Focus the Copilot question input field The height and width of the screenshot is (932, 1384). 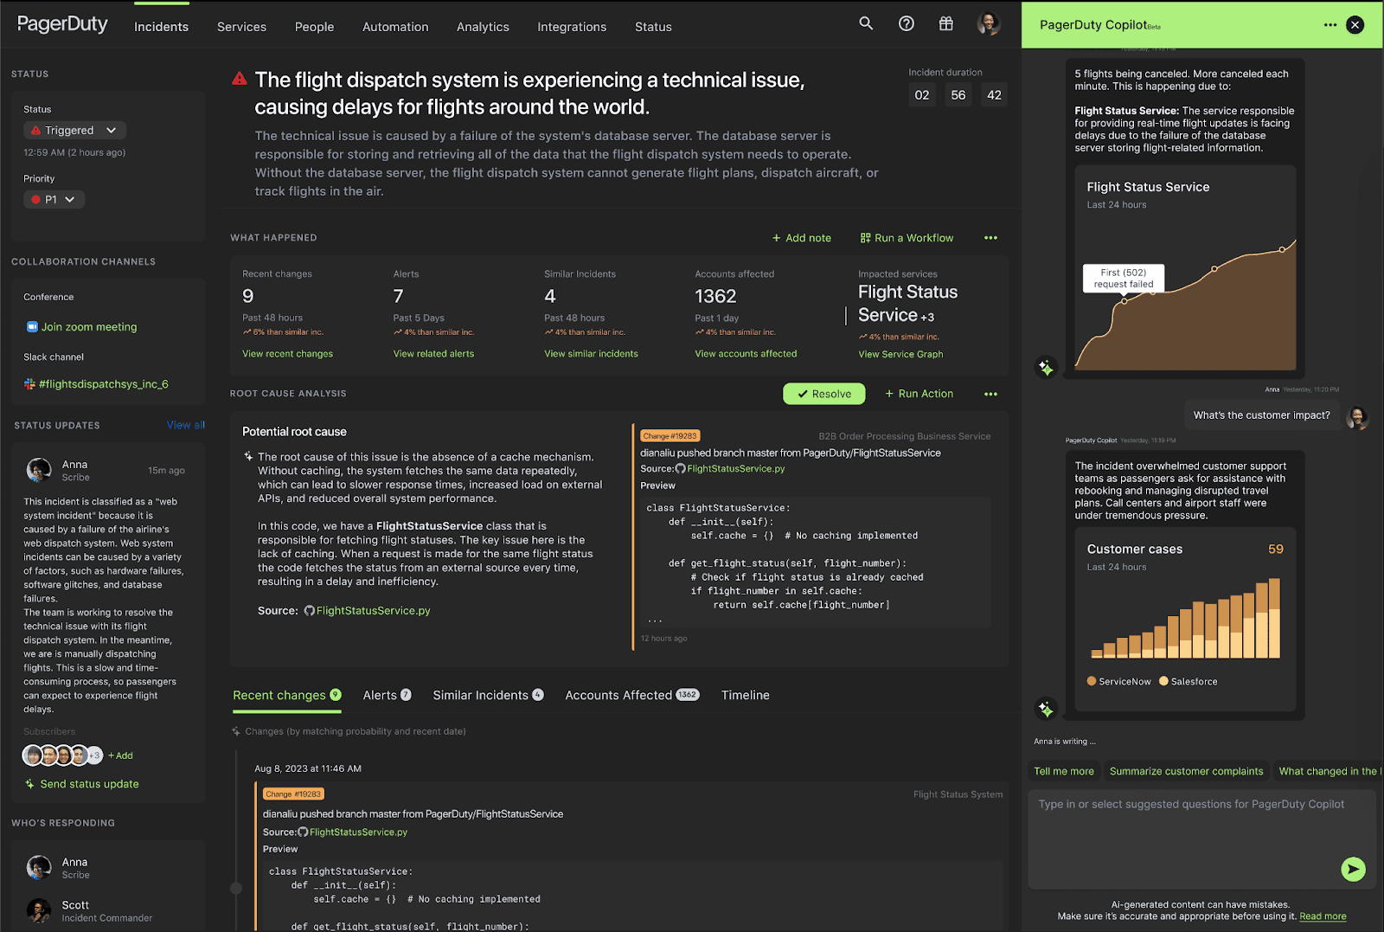click(x=1201, y=839)
